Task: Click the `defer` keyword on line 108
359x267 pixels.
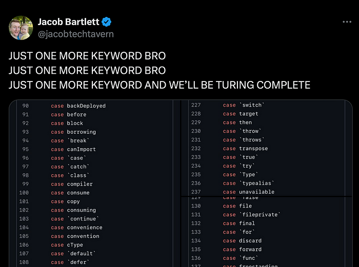Action: pos(79,262)
